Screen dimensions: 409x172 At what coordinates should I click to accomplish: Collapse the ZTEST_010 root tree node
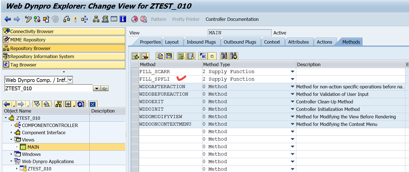(x=6, y=118)
